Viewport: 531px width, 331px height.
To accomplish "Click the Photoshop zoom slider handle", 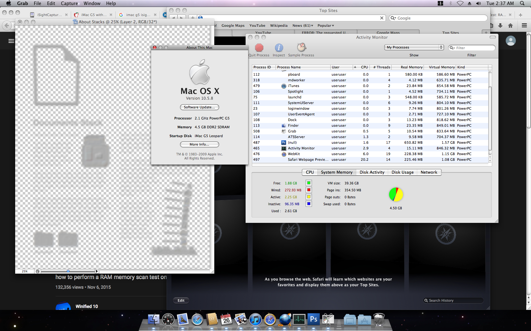I will [x=68, y=271].
